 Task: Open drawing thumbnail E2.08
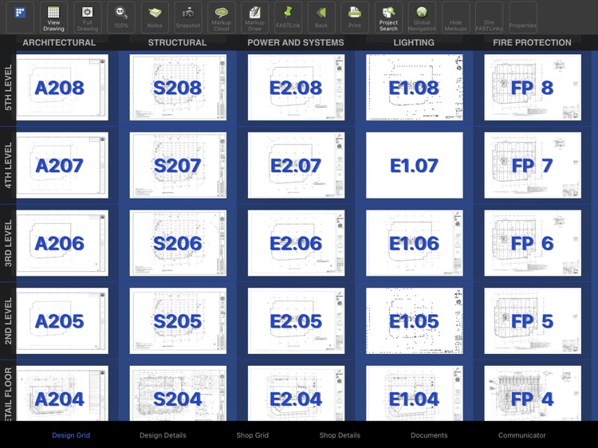pyautogui.click(x=296, y=88)
